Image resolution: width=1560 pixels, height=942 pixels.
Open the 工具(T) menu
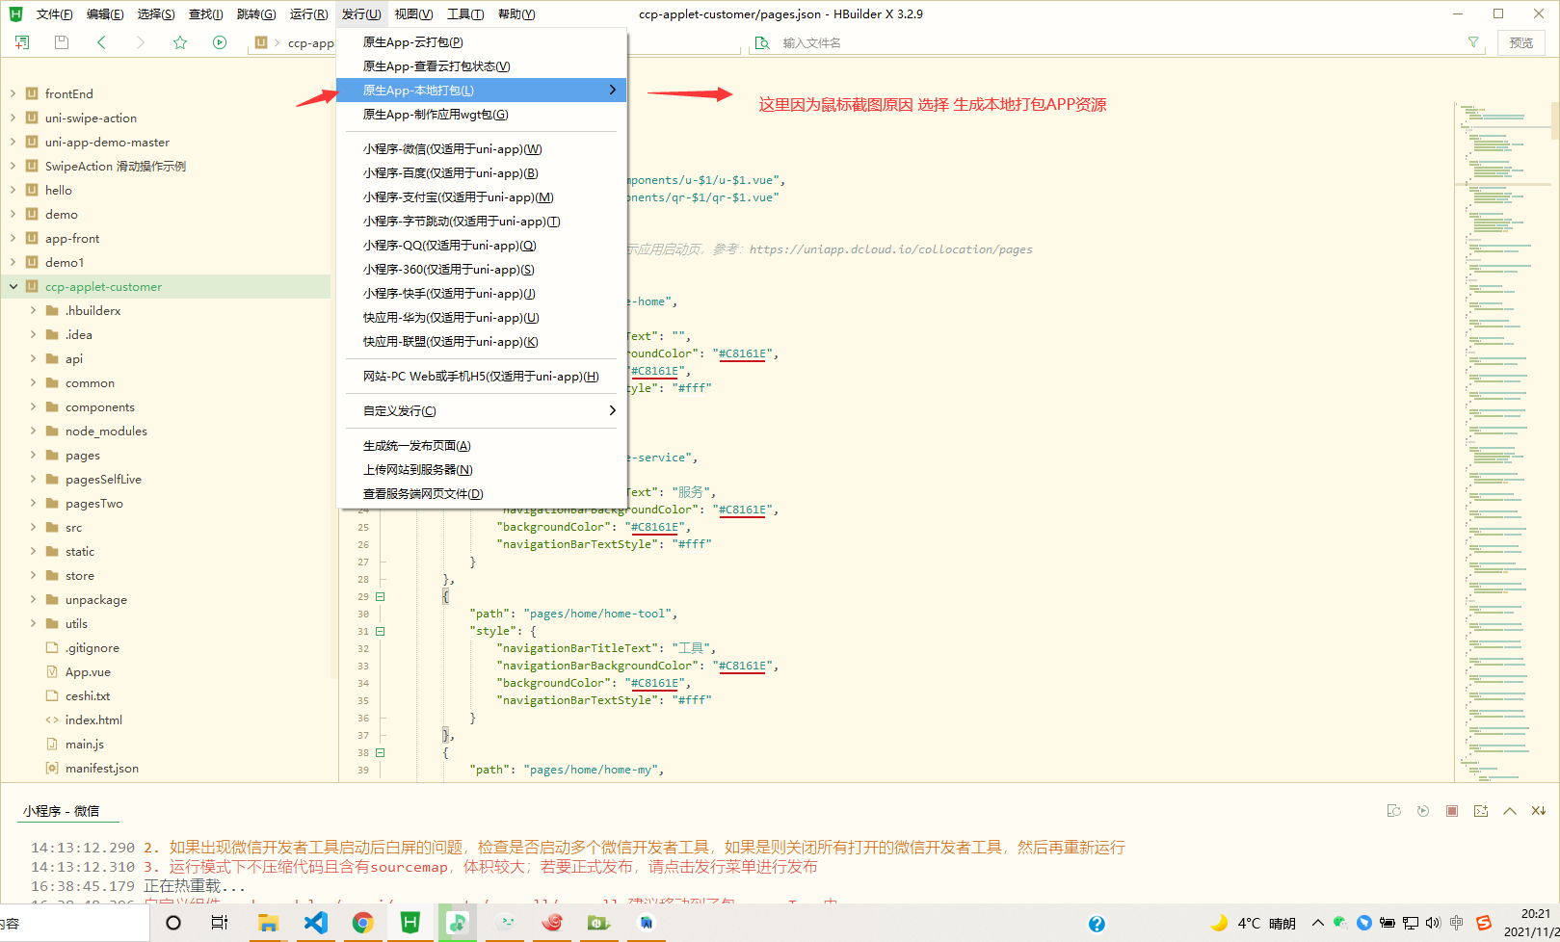(465, 13)
